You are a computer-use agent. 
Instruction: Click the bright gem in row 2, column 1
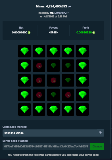[x=24, y=66]
